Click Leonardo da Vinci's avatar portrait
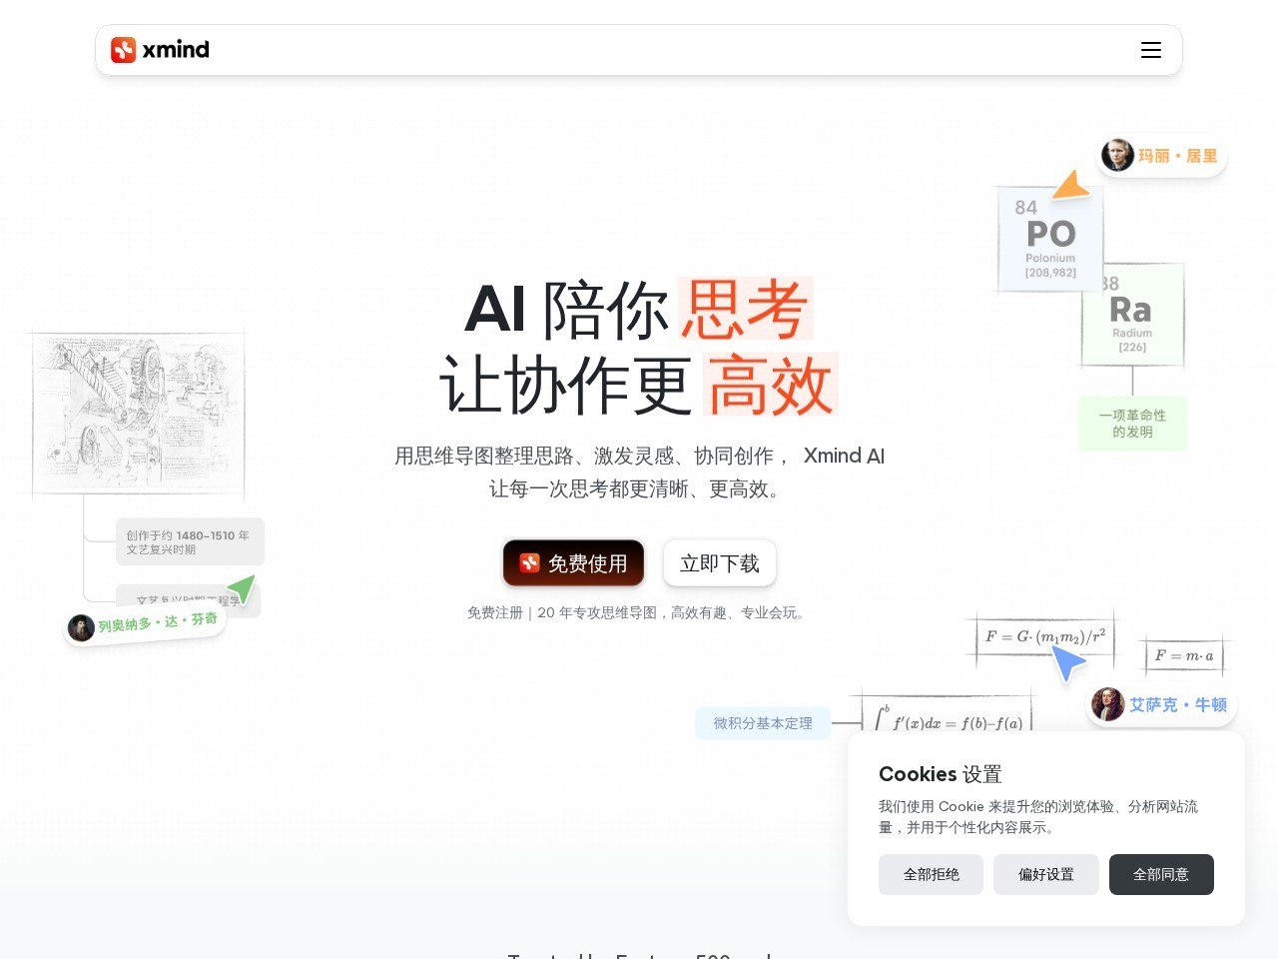The height and width of the screenshot is (959, 1278). [x=81, y=627]
